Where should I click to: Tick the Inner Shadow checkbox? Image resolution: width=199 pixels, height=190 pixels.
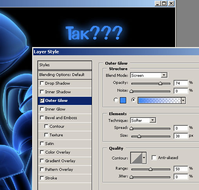click(x=42, y=92)
